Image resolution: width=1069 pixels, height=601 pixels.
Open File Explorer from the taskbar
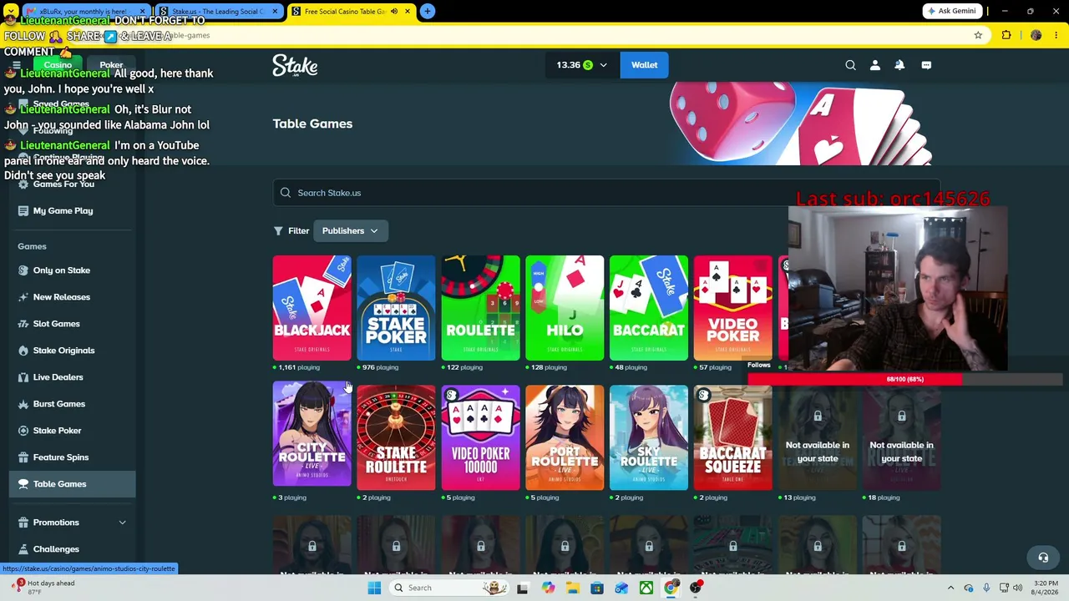click(573, 588)
